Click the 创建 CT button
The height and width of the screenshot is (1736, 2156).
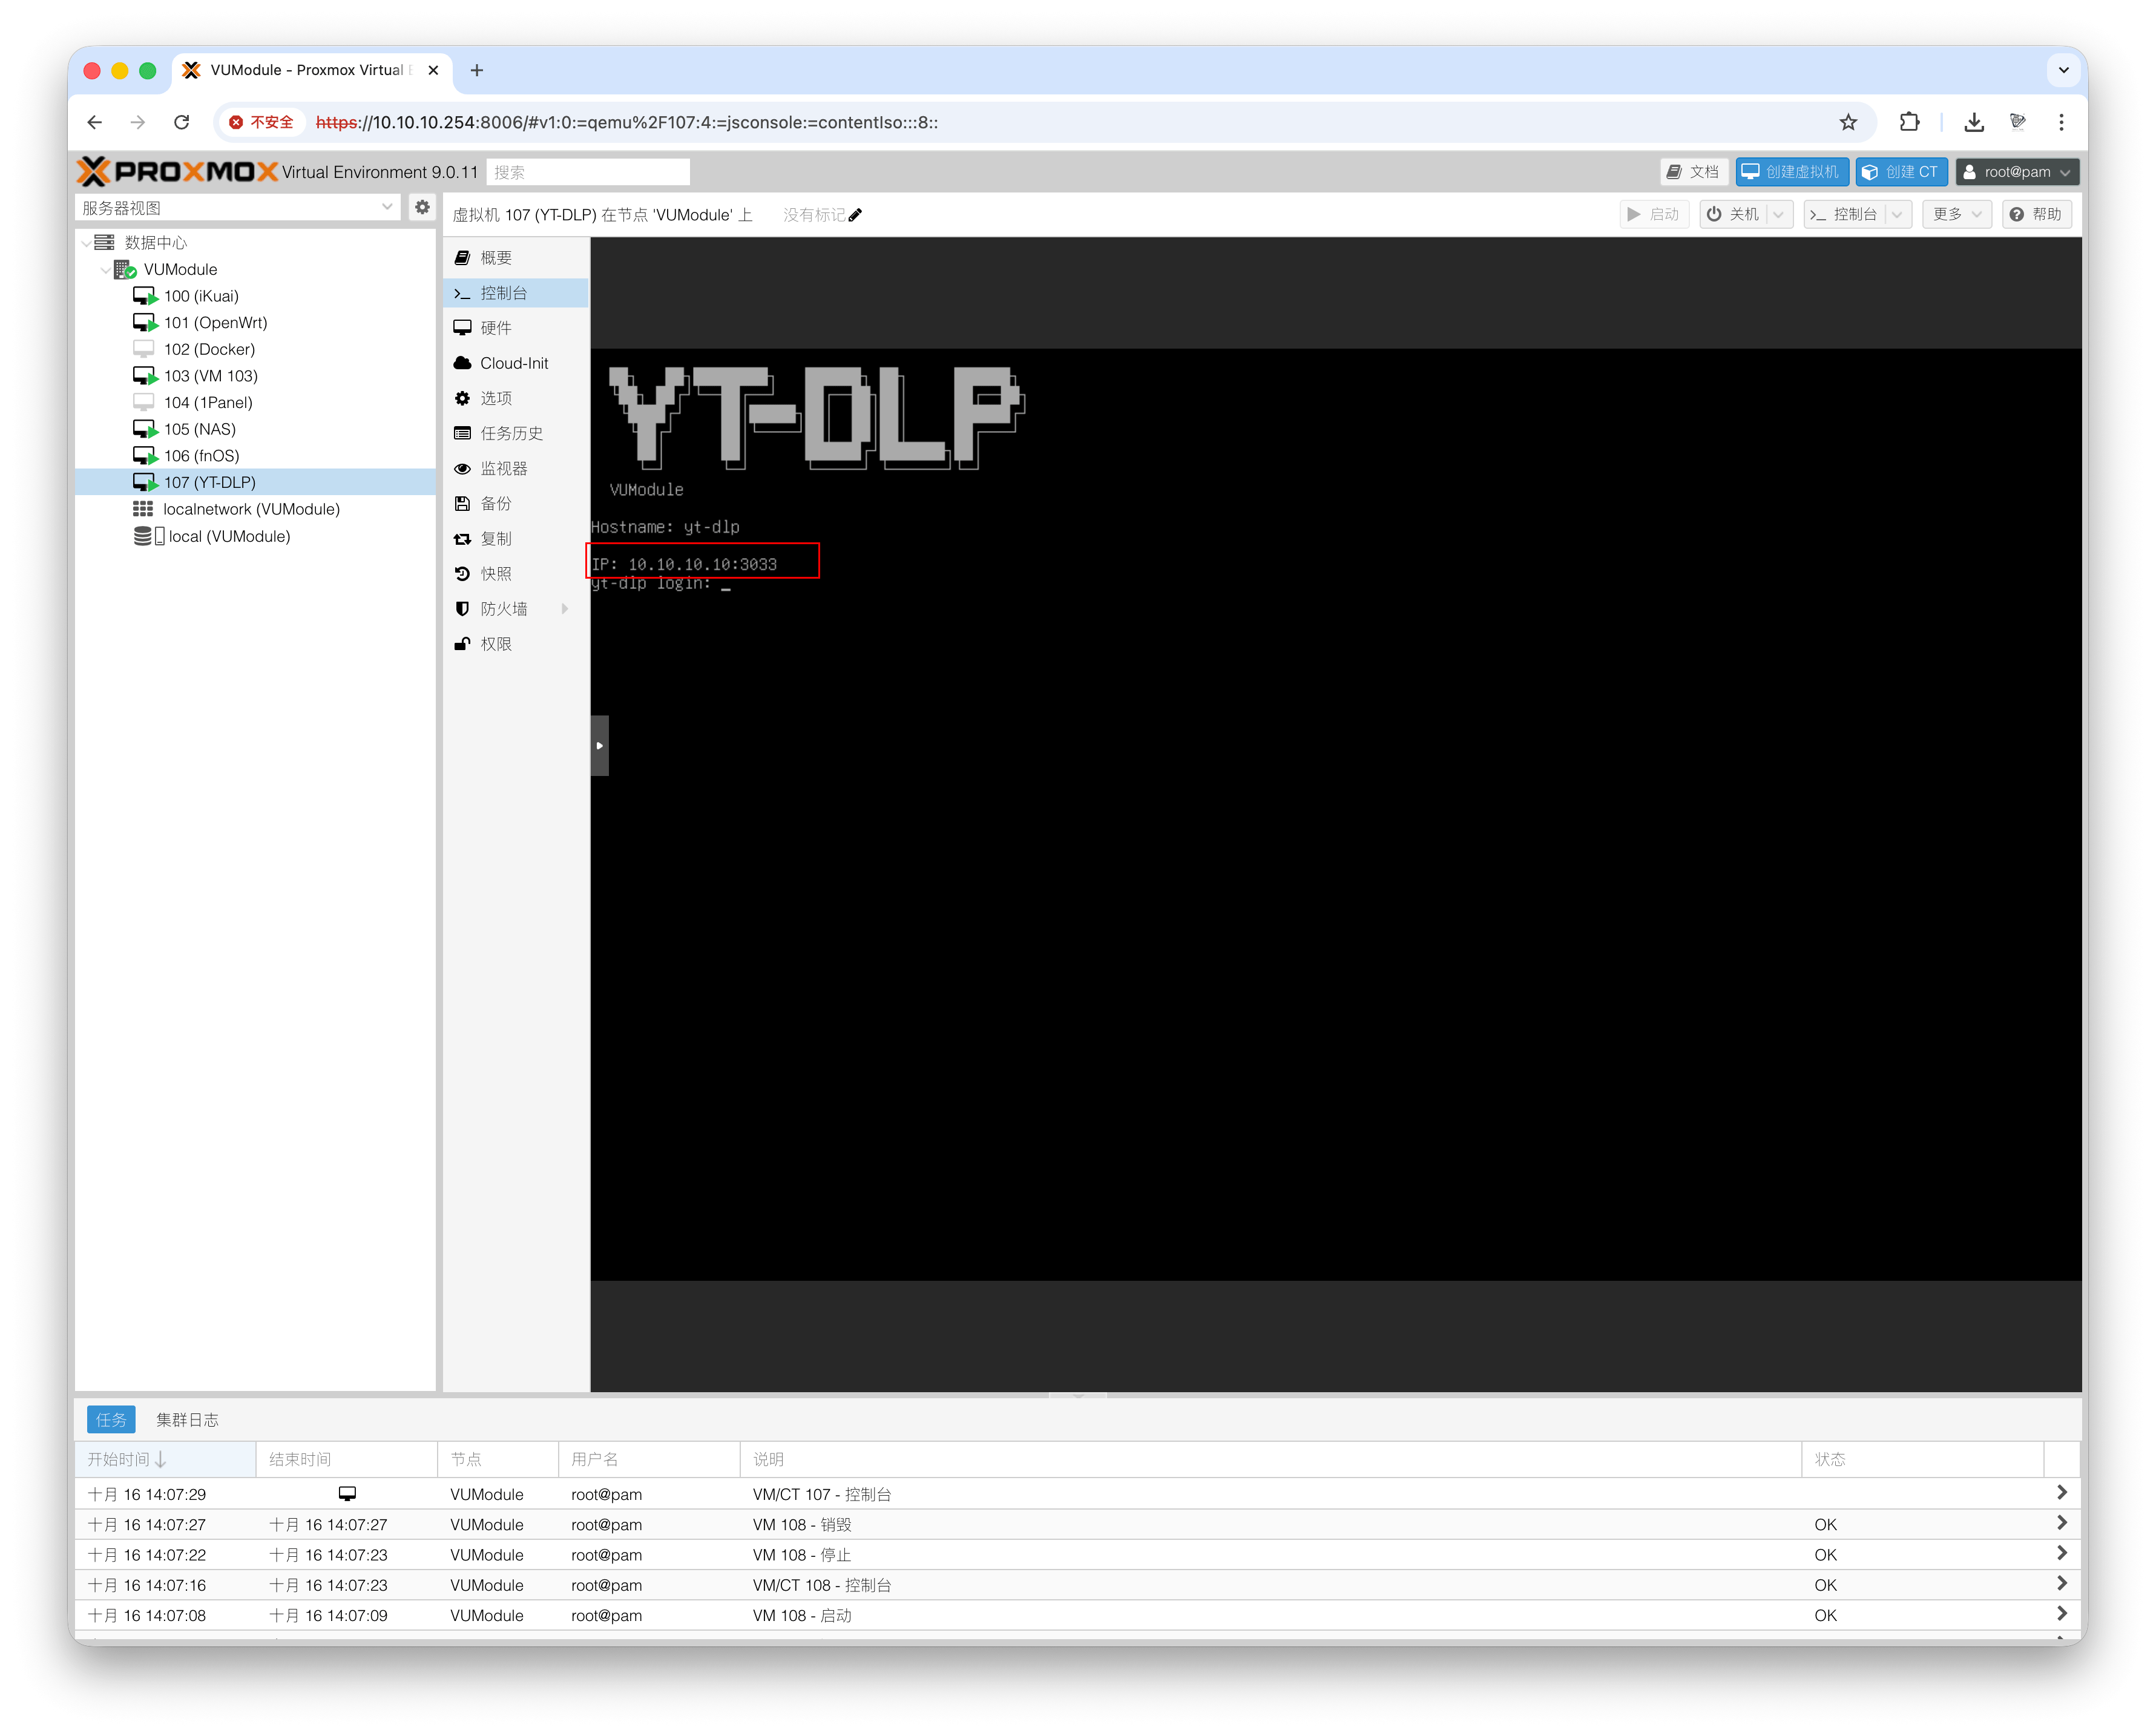pyautogui.click(x=1901, y=172)
